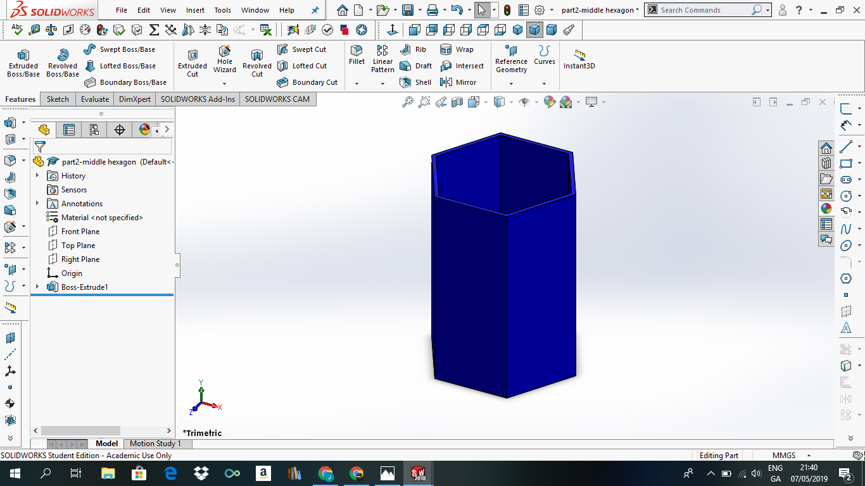Select the Extruded Cut tool
Viewport: 865px width, 486px height.
(193, 63)
